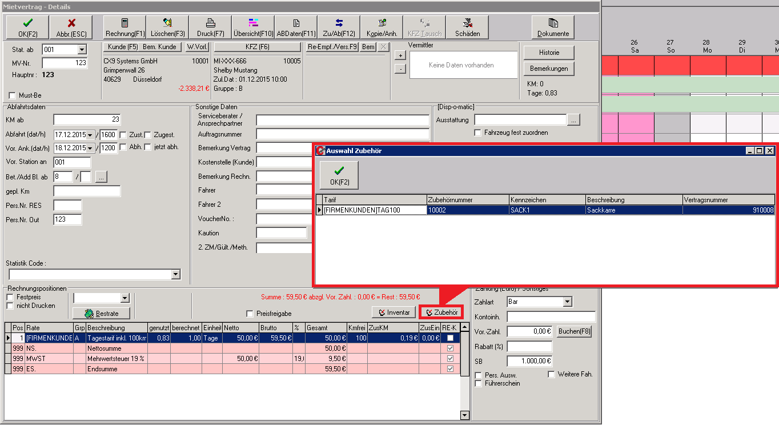The height and width of the screenshot is (425, 779).
Task: Open Schäden damages tool
Action: click(467, 27)
